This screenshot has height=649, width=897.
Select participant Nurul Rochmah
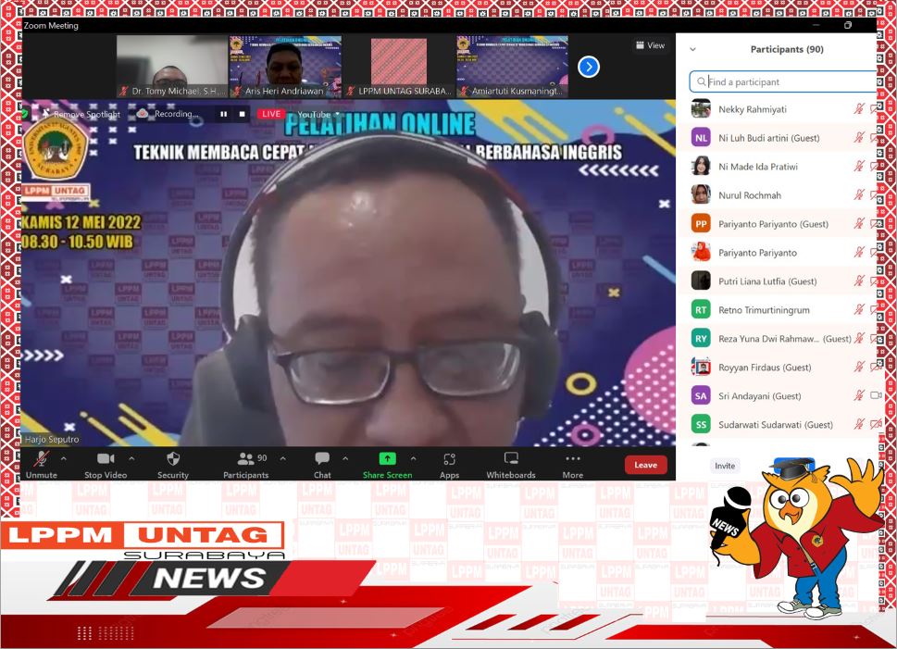[777, 194]
